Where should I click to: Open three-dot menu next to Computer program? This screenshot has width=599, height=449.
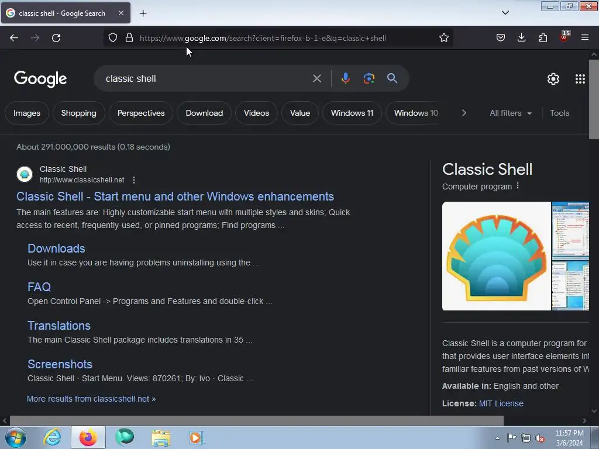coord(518,186)
